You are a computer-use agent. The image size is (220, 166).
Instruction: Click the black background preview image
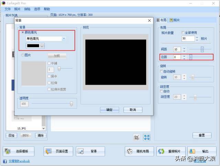pos(115,62)
